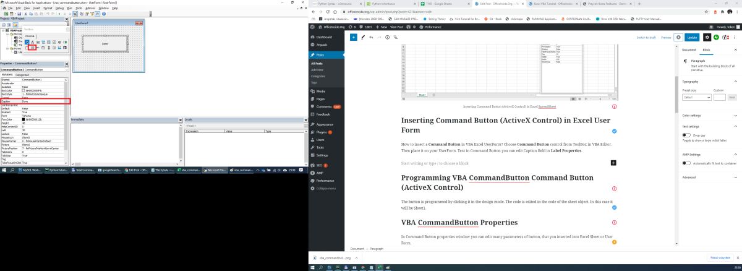Open Plugins in WordPress sidebar
The width and height of the screenshot is (742, 271).
point(322,132)
